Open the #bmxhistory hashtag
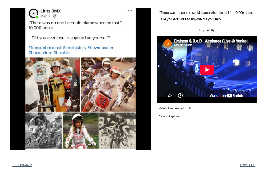The width and height of the screenshot is (264, 172). tap(74, 48)
